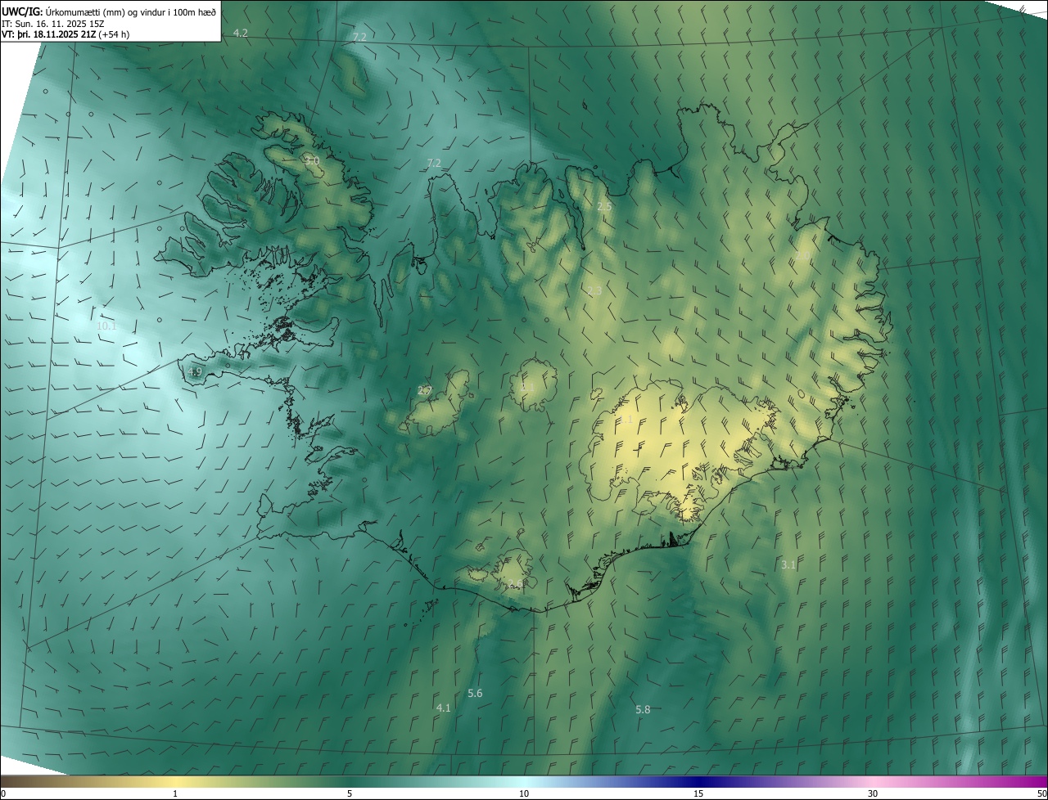The height and width of the screenshot is (800, 1048).
Task: Click the 15 tick on the colour scale
Action: tap(698, 793)
